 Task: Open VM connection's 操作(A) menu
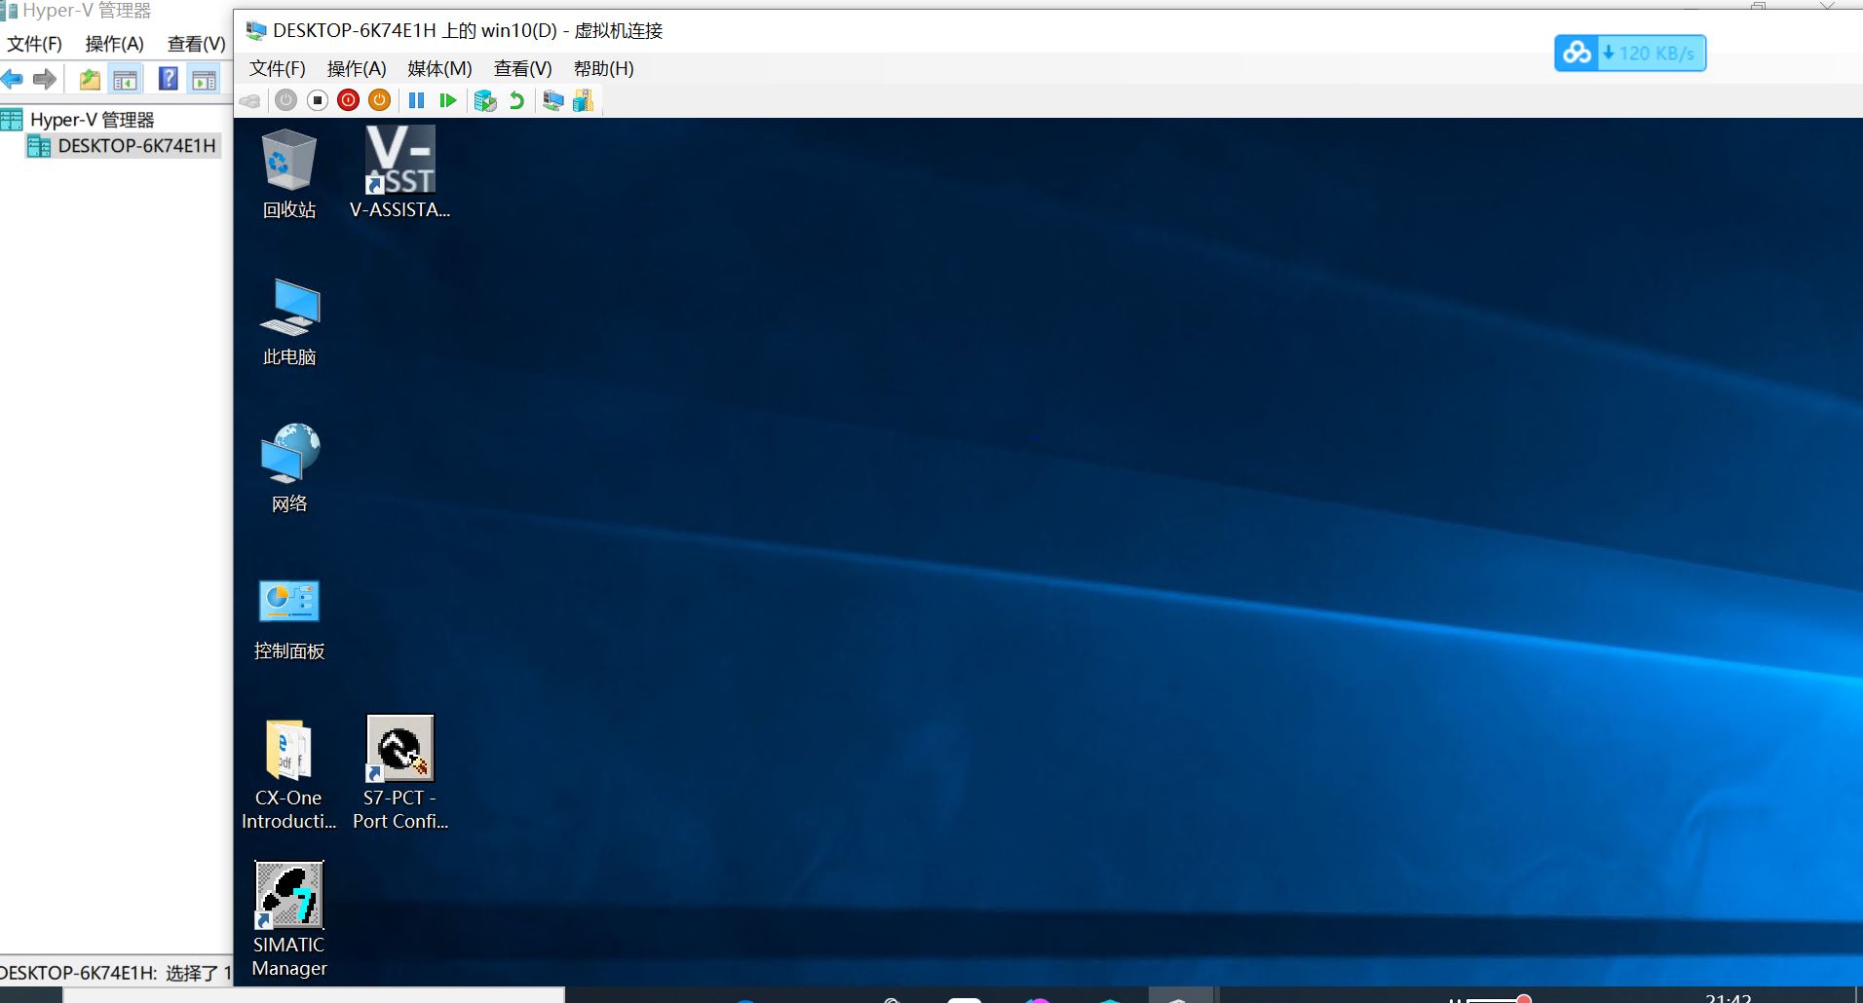(357, 68)
